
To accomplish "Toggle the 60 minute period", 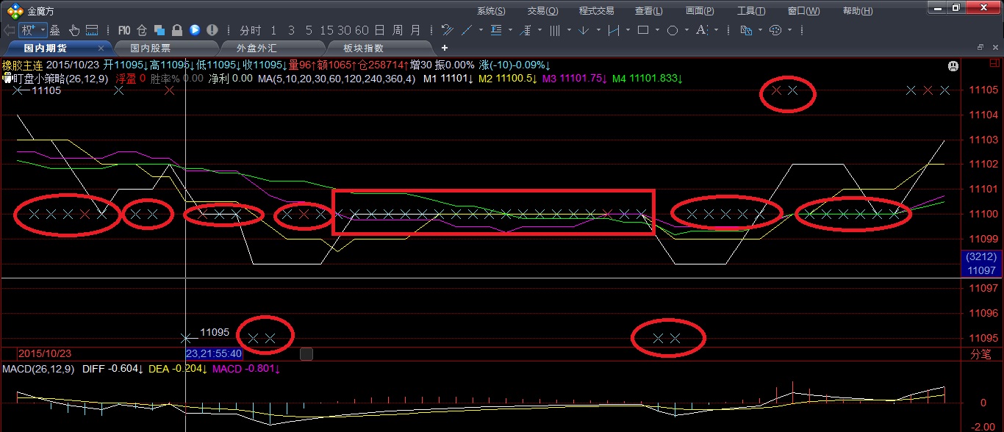I will point(361,30).
